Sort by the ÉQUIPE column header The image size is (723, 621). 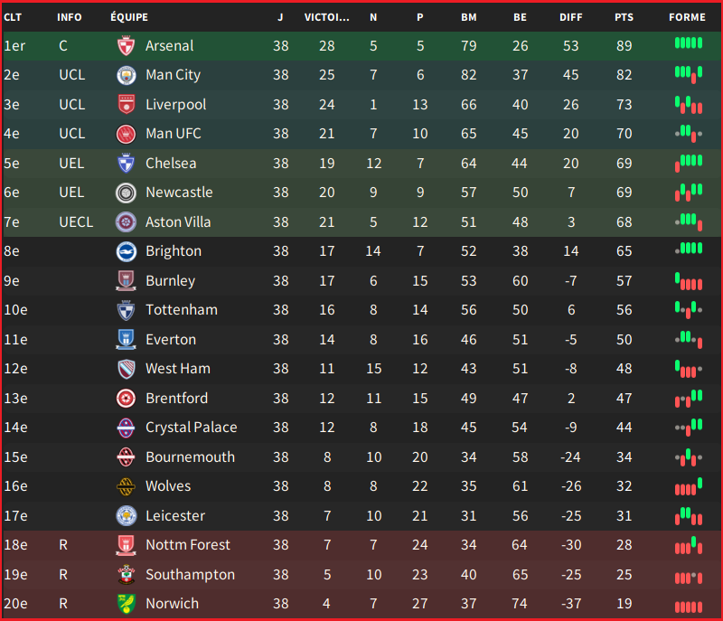129,17
